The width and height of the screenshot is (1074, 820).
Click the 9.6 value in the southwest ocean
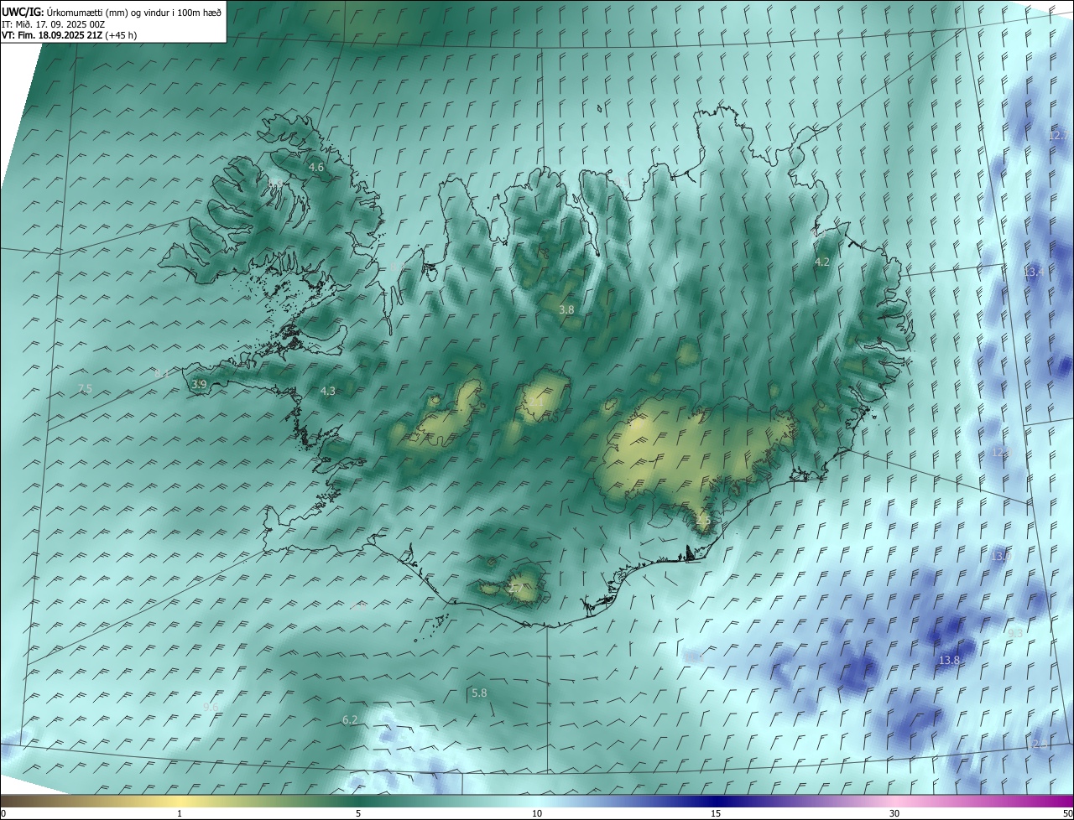[x=211, y=707]
